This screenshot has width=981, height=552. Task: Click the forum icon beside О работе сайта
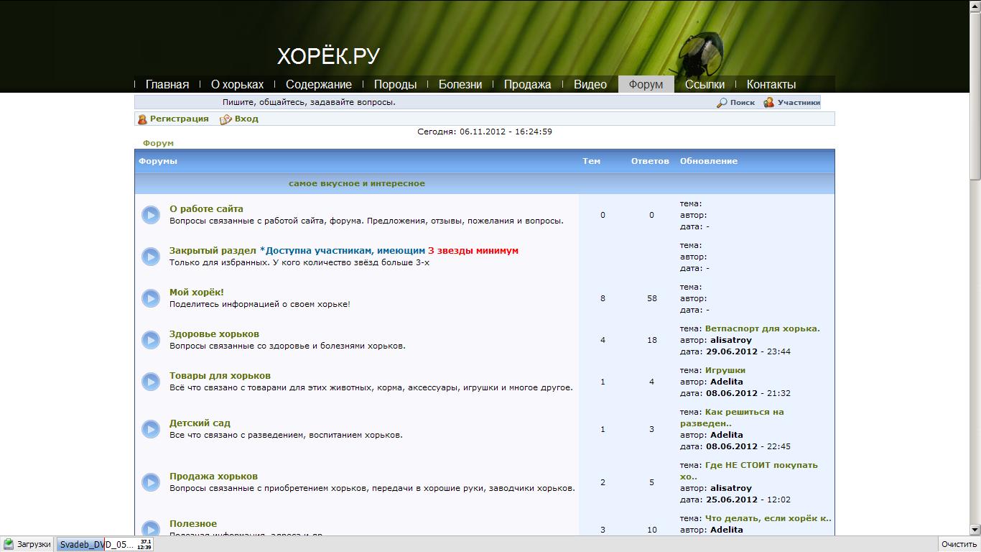tap(150, 215)
